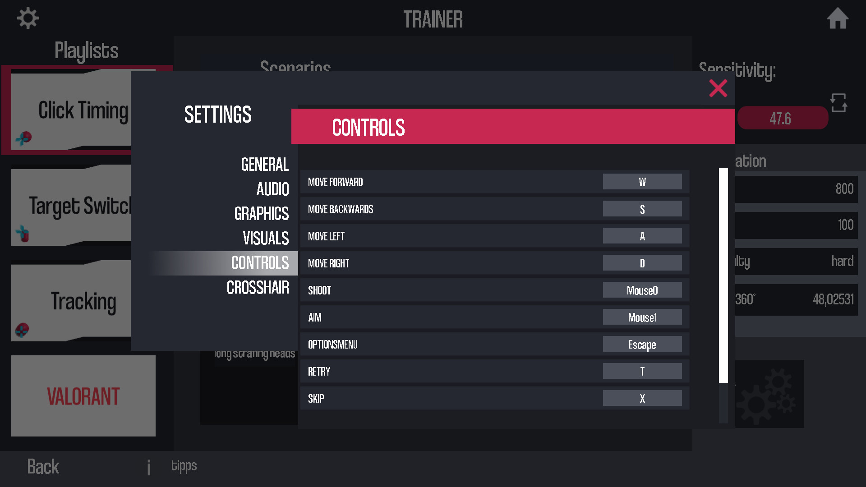
Task: Change the RETRY keybind button
Action: point(642,371)
